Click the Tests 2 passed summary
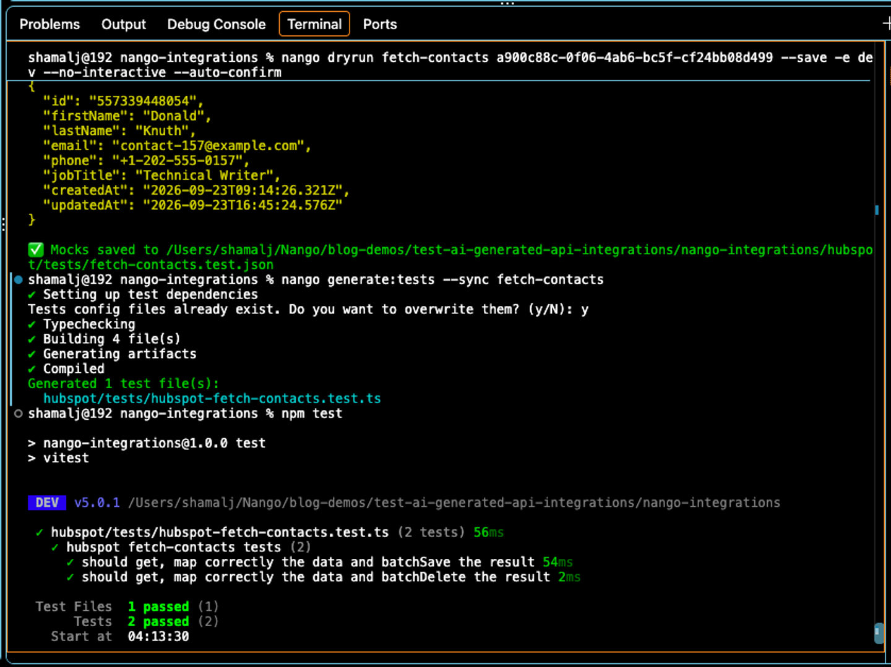This screenshot has width=891, height=667. [146, 621]
